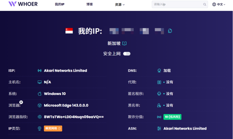Click the fingerprint icon beside 浏览器指纹
The width and height of the screenshot is (233, 139).
coord(40,117)
